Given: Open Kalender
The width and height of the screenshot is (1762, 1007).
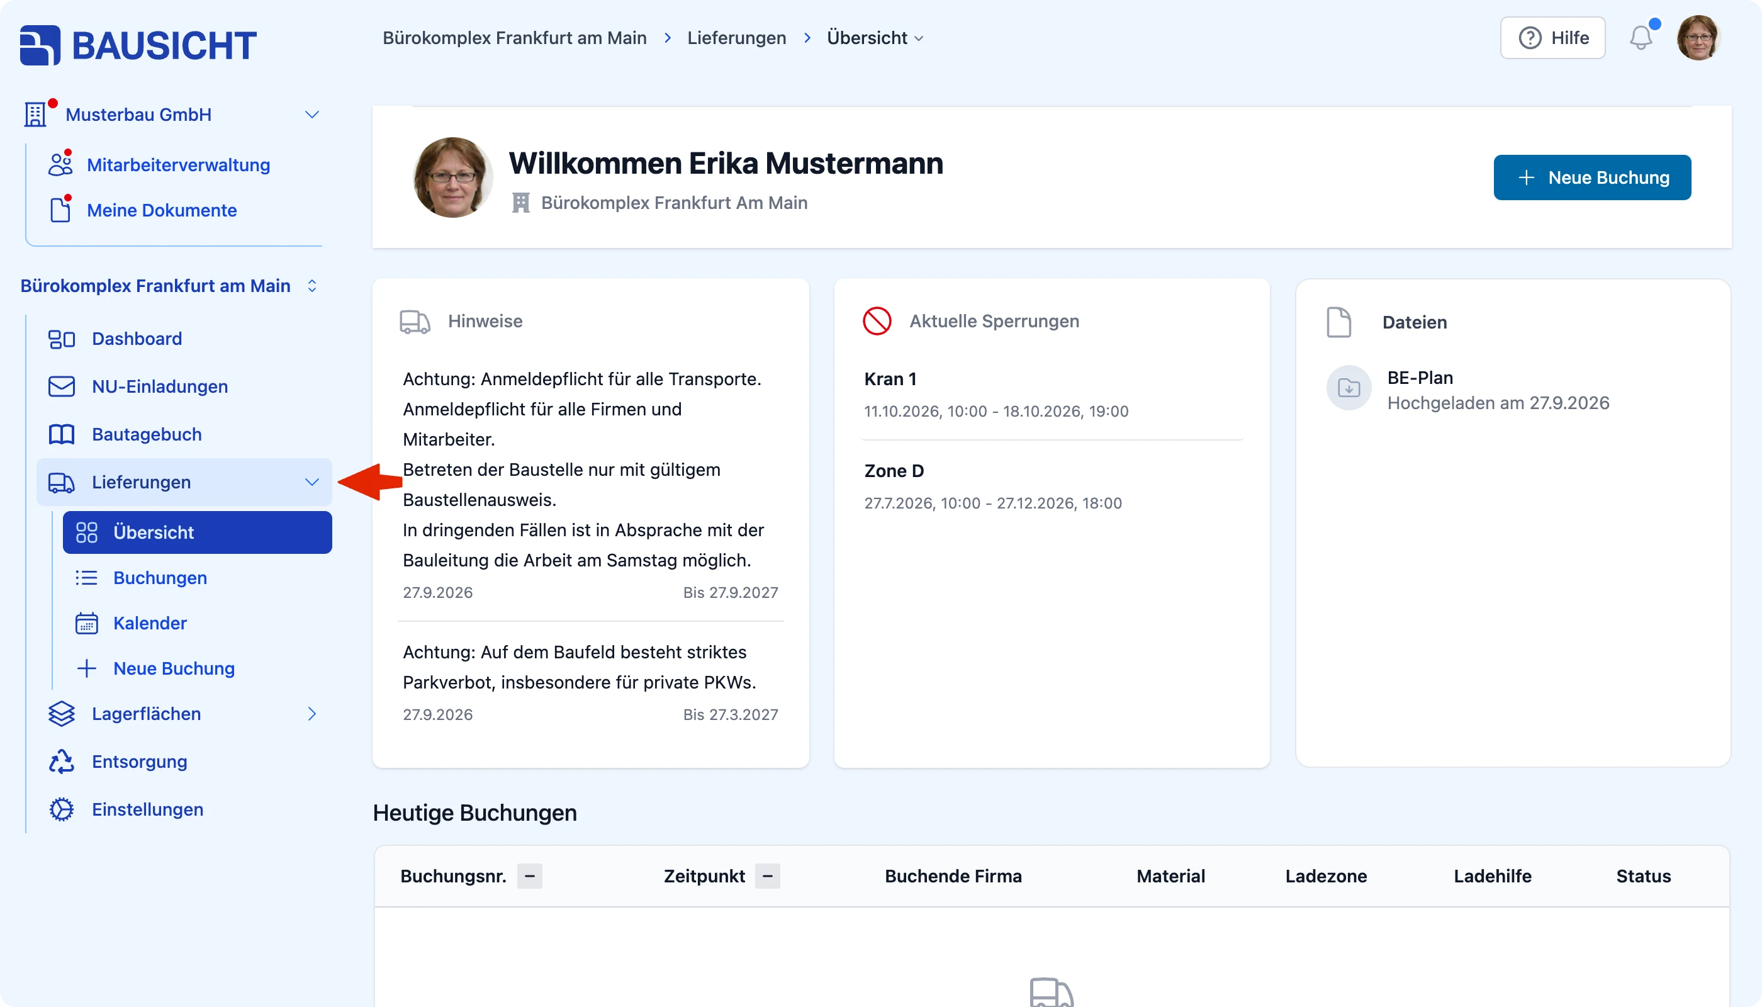Looking at the screenshot, I should [x=150, y=622].
